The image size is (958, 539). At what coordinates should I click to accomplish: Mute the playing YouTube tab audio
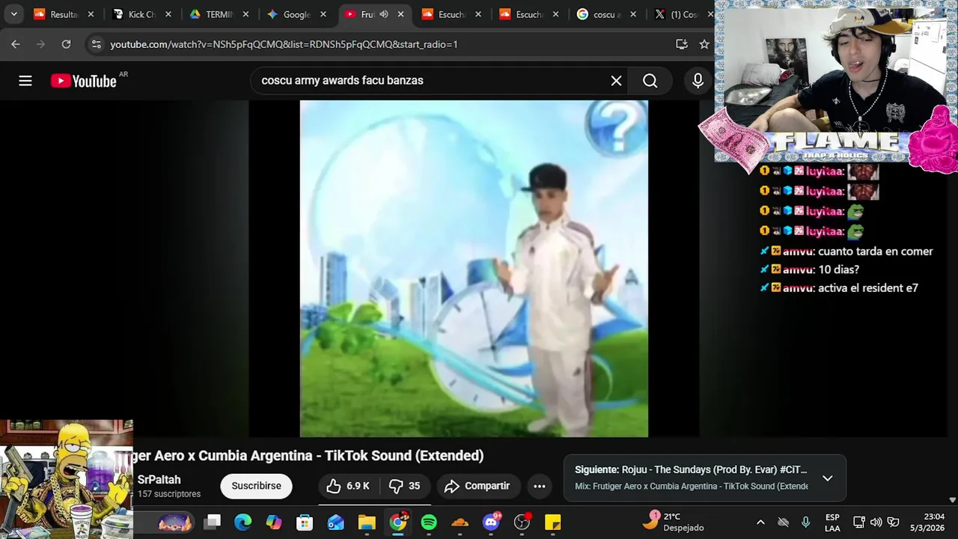click(384, 14)
